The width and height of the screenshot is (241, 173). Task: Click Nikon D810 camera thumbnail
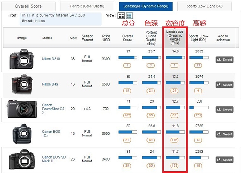[x=21, y=59]
